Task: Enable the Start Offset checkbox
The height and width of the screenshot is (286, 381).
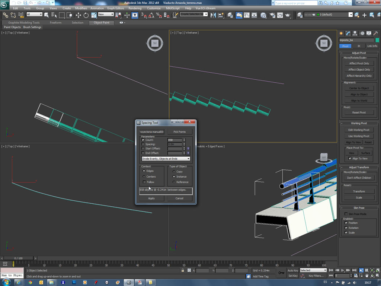Action: [143, 148]
